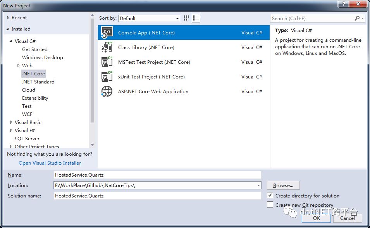
Task: Select the .NET Standard category
Action: coord(38,82)
